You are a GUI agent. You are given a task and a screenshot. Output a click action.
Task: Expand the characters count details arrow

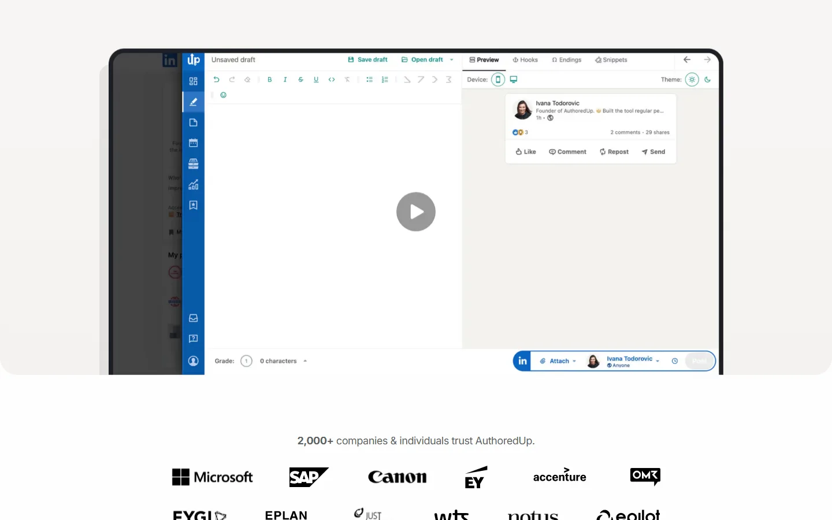[x=305, y=361]
